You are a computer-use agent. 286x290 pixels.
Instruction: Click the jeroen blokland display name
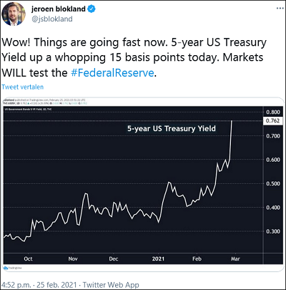click(59, 9)
